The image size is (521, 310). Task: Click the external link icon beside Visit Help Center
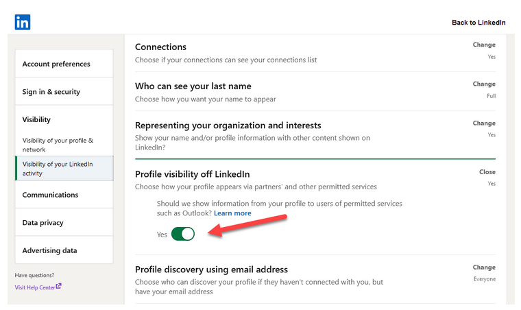59,287
